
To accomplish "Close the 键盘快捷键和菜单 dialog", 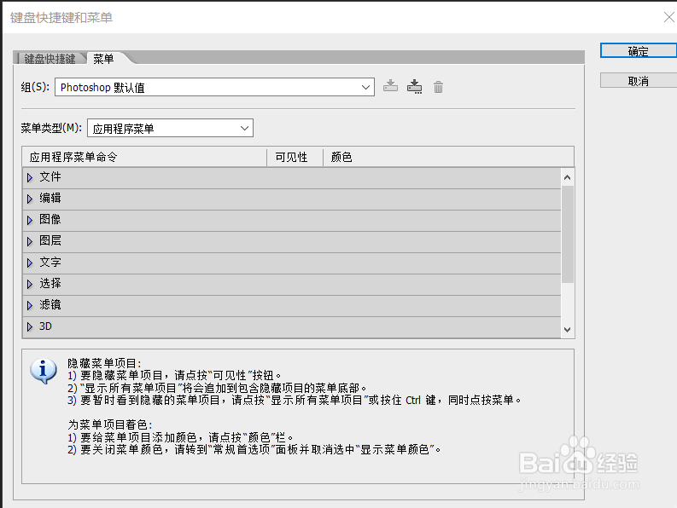I will click(x=668, y=17).
